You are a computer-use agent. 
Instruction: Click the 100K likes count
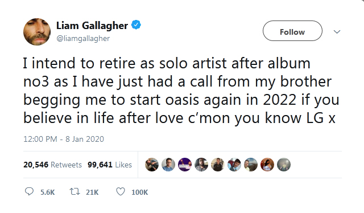coord(139,192)
